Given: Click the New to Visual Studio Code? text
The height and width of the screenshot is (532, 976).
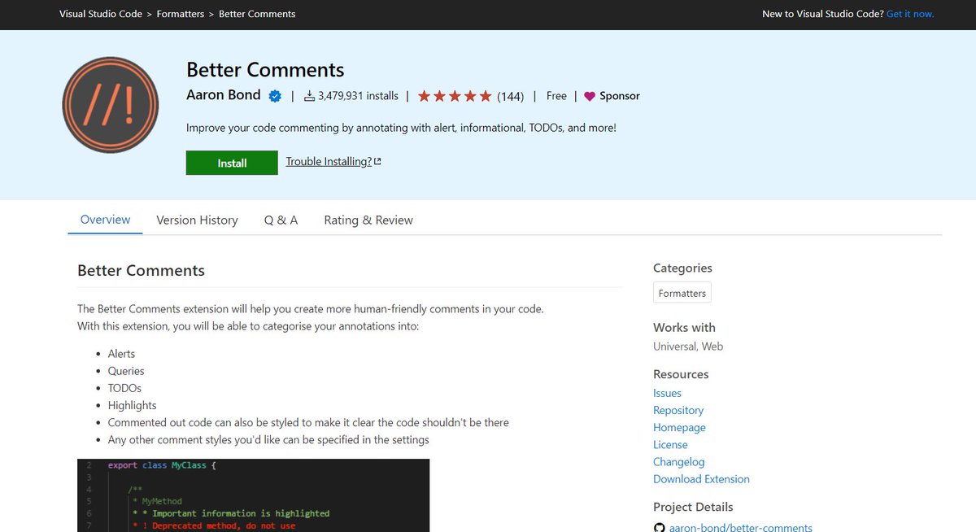Looking at the screenshot, I should tap(823, 14).
